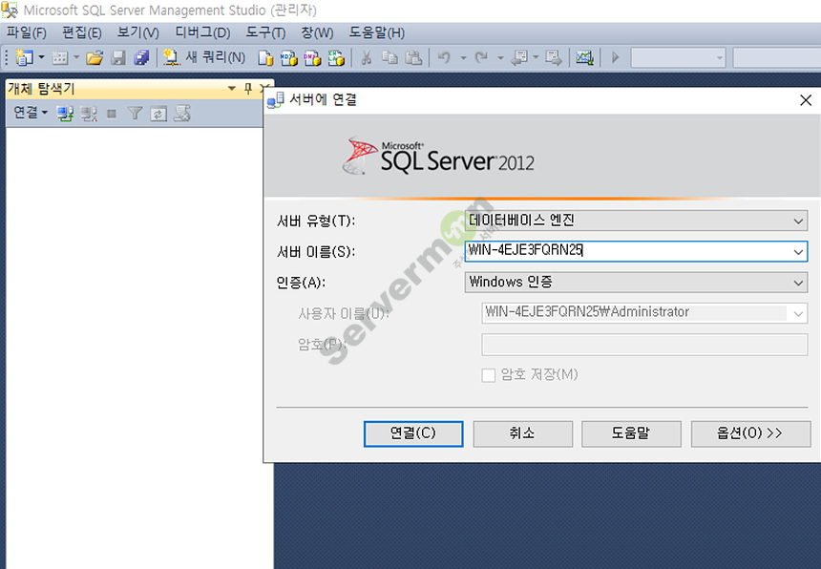
Task: Click the Add New Item toolbar icon
Action: (x=60, y=57)
